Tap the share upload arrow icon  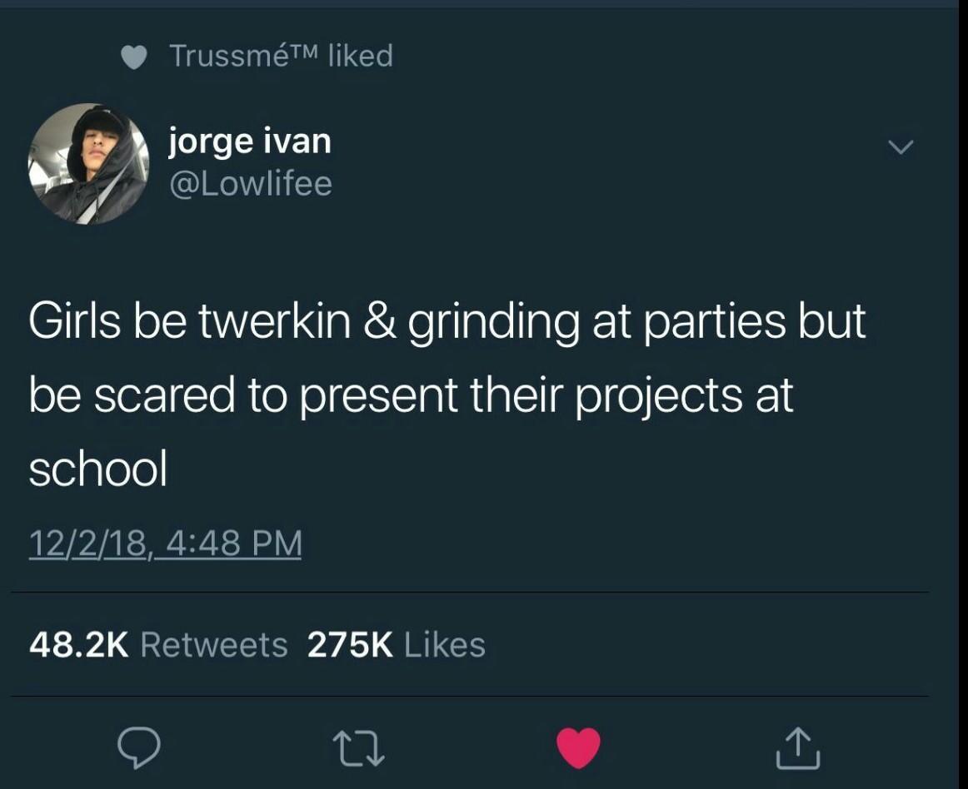click(x=797, y=748)
